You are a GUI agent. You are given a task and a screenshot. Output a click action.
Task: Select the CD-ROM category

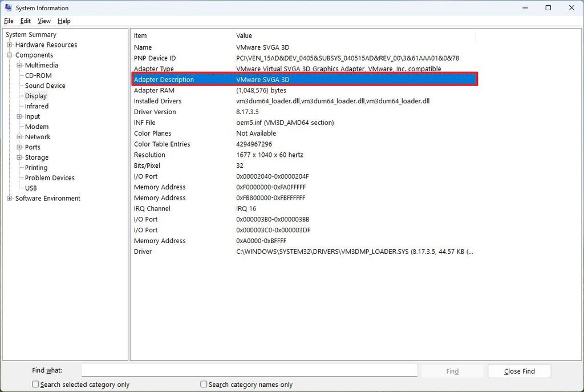(38, 76)
